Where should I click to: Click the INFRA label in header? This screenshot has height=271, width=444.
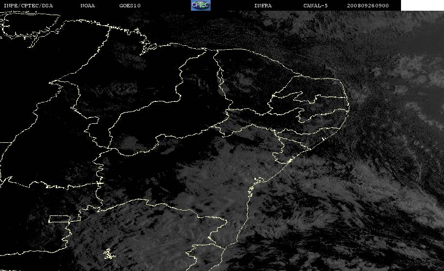pyautogui.click(x=263, y=5)
